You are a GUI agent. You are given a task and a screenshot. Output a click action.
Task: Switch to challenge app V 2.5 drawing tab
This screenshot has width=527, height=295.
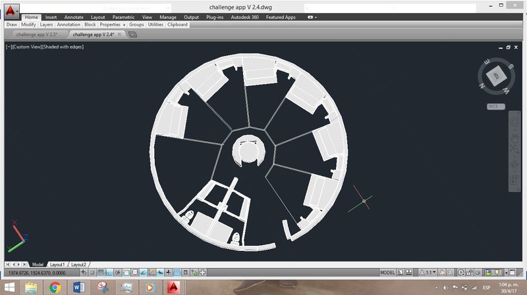tap(36, 34)
